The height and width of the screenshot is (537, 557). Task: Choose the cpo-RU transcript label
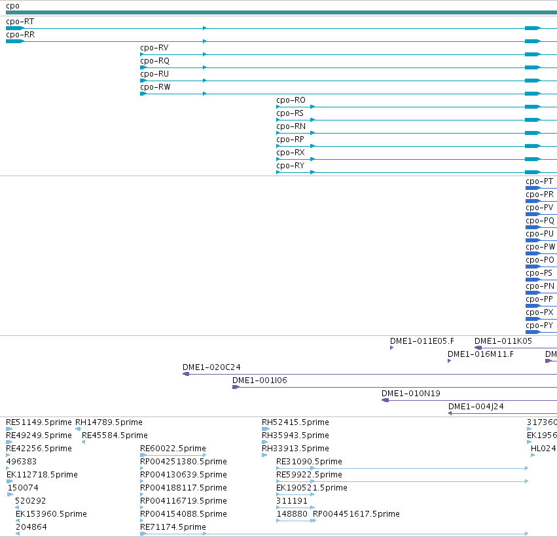pos(154,74)
